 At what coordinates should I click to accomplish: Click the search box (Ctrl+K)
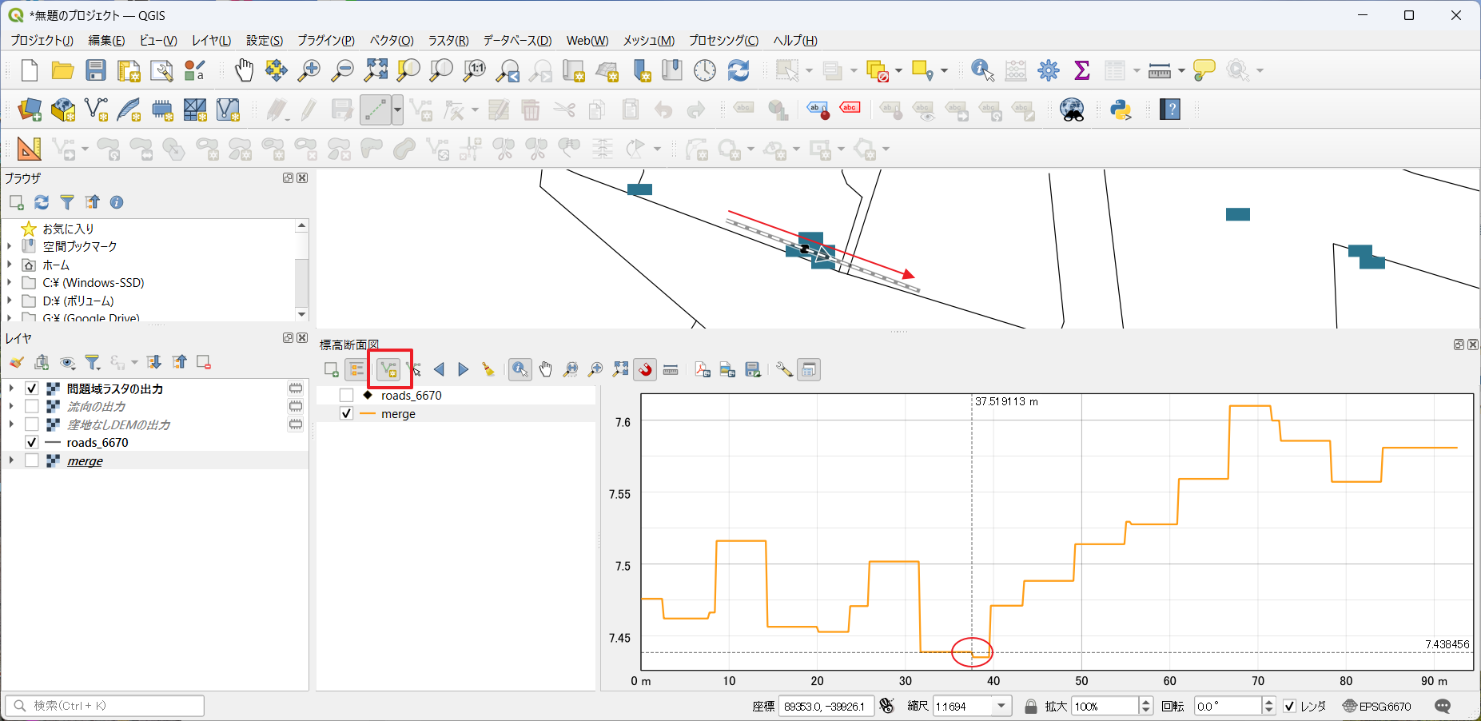(105, 706)
